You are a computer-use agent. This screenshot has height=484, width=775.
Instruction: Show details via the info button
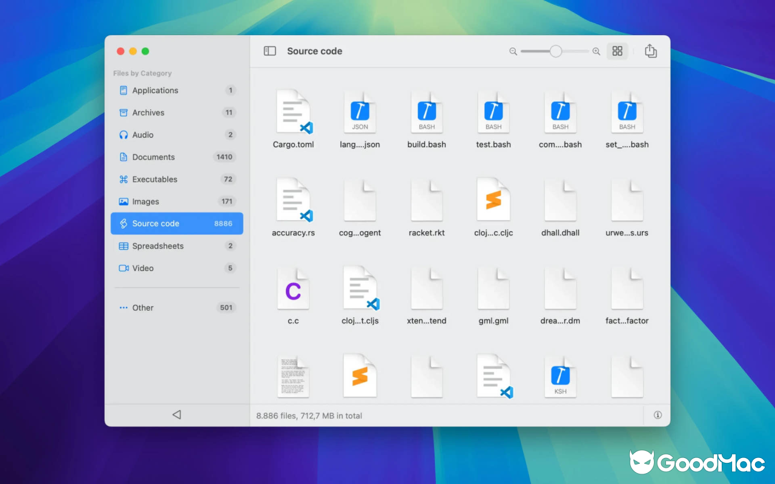pos(656,415)
